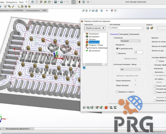
Task: Click the monitor icon with green check
Action: pyautogui.click(x=101, y=108)
